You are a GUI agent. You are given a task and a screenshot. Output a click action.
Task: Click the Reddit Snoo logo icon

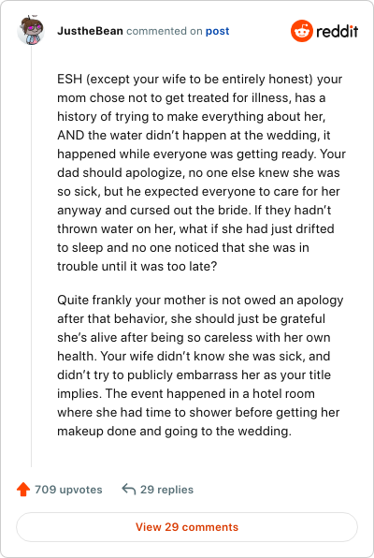[301, 31]
